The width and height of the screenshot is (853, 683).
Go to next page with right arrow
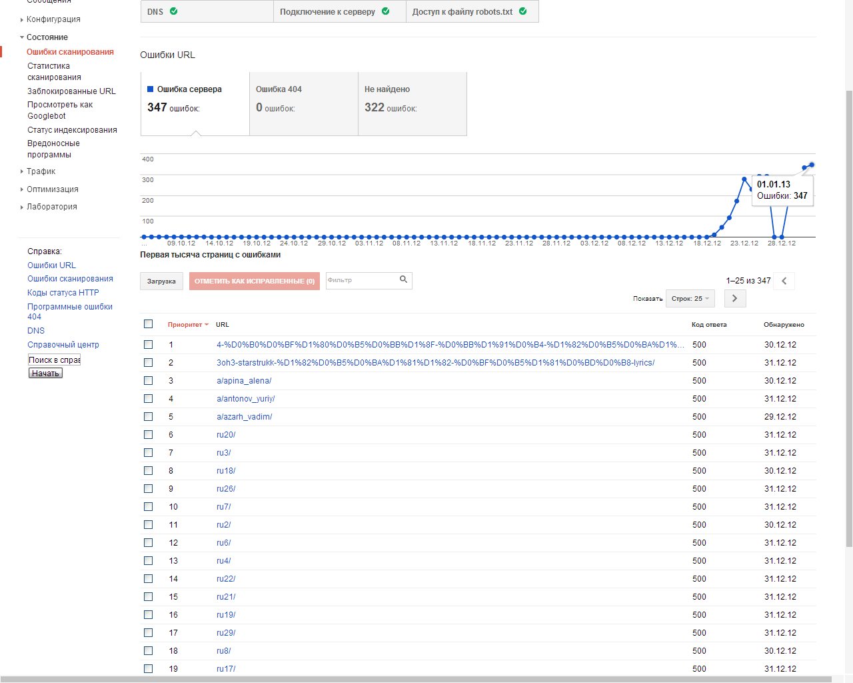point(734,298)
